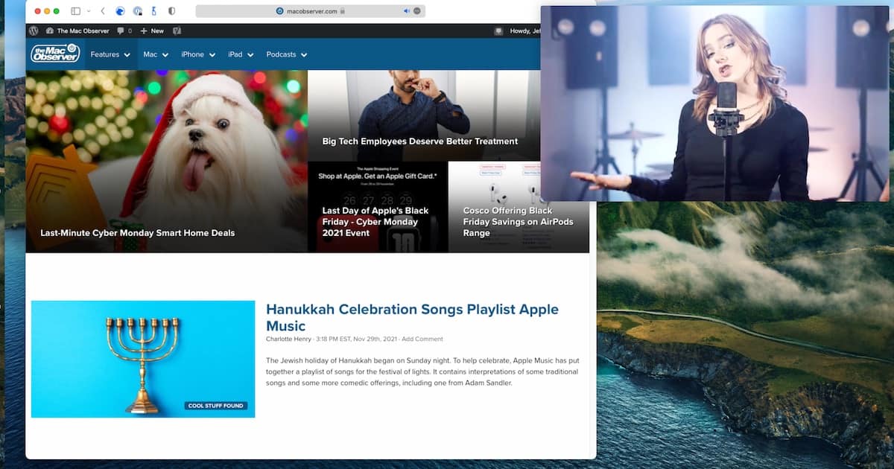Click the Mac Observer site logo
This screenshot has height=469, width=894.
point(55,54)
